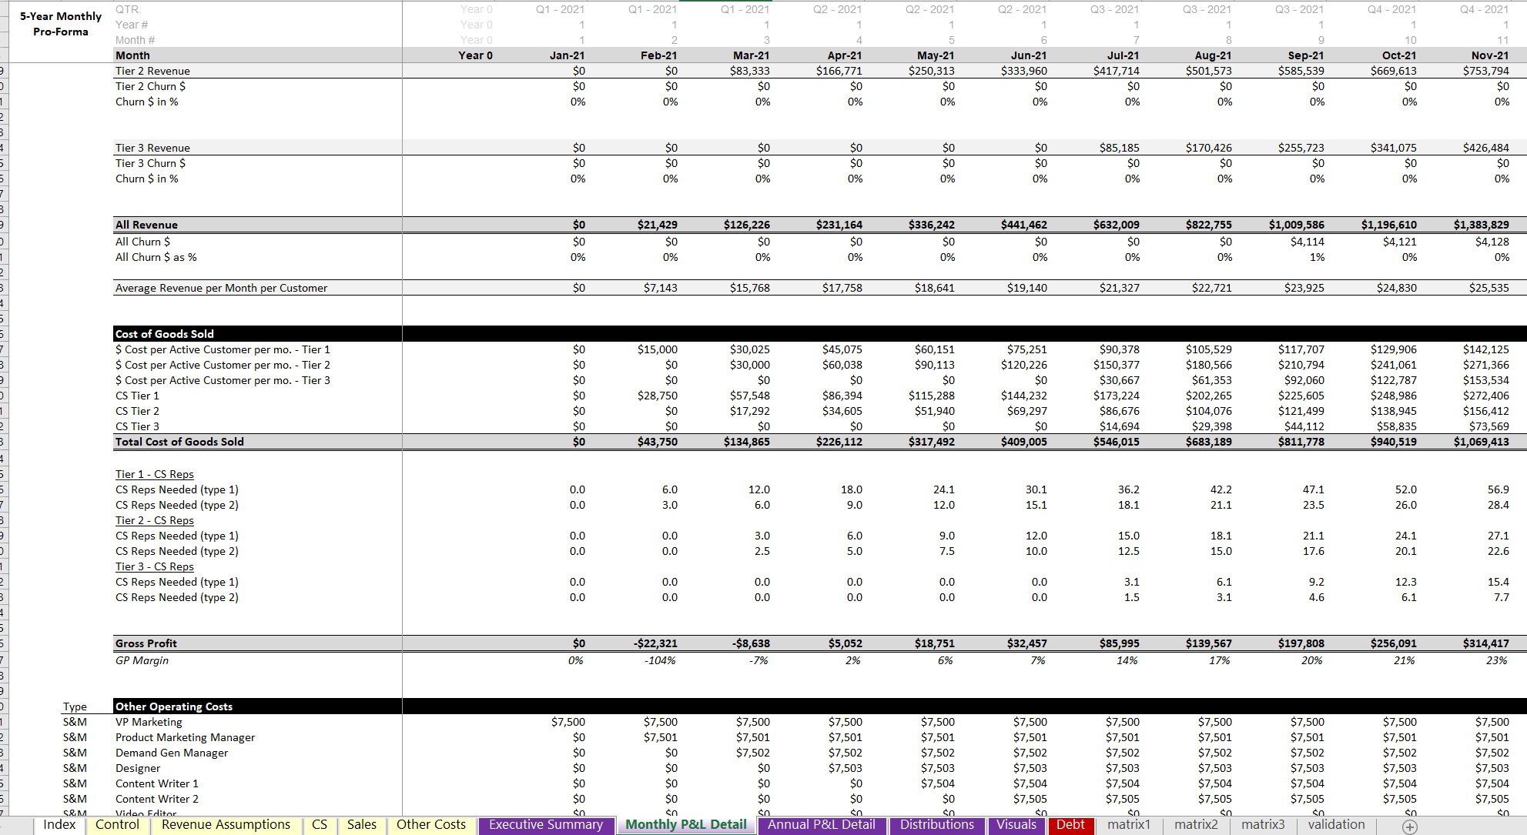Go to the Revenue Assumptions tab
Viewport: 1527px width, 835px height.
coord(226,825)
